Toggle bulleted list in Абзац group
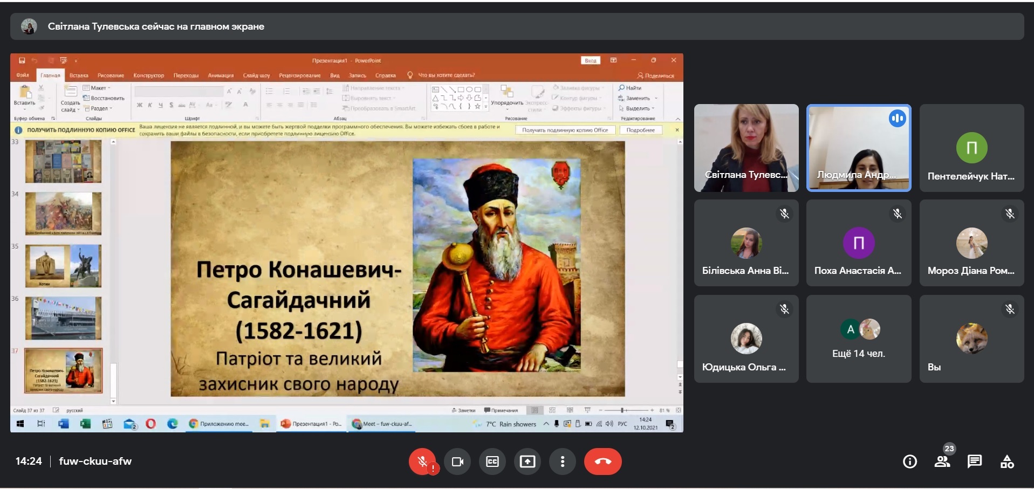 (270, 92)
